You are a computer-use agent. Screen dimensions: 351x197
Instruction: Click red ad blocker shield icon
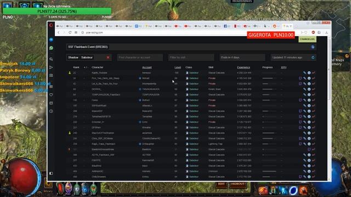[x=313, y=32]
